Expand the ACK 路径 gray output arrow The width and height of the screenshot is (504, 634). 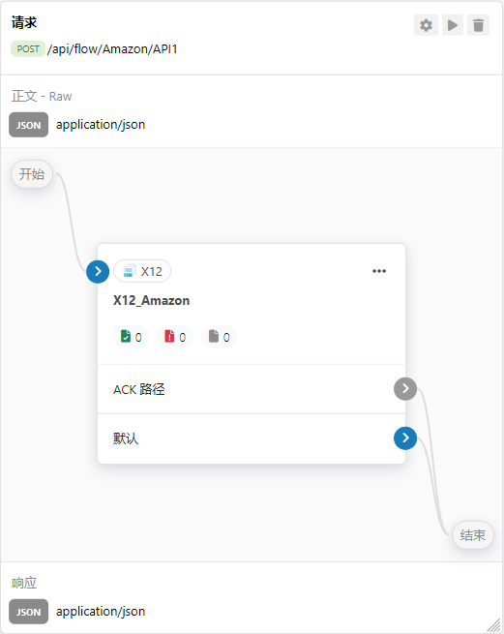click(405, 389)
